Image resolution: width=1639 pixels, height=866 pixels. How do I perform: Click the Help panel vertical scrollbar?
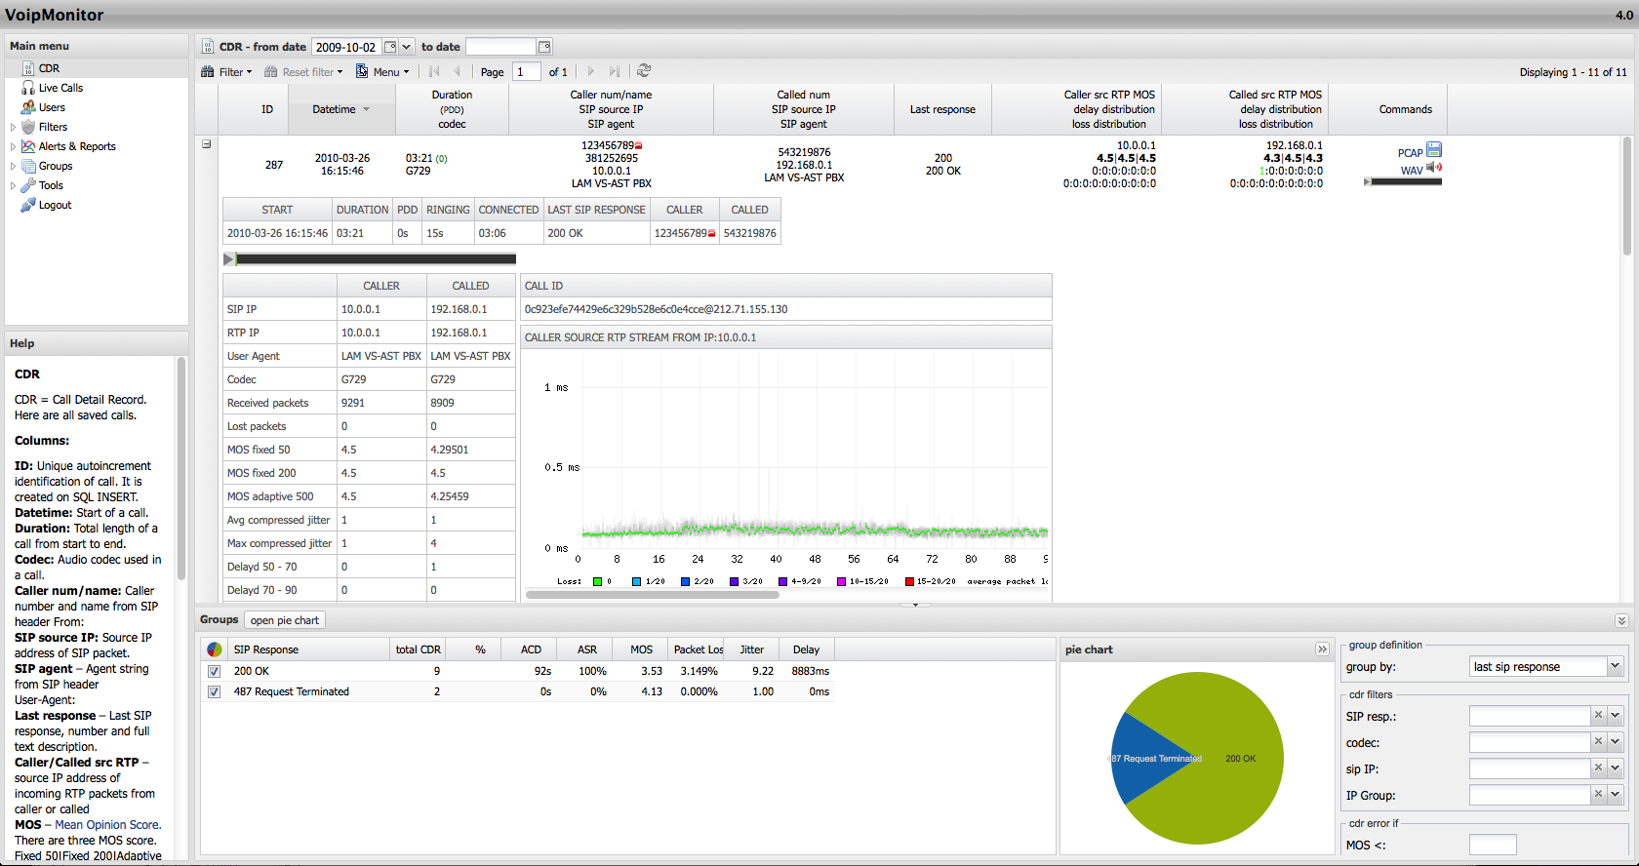point(180,468)
